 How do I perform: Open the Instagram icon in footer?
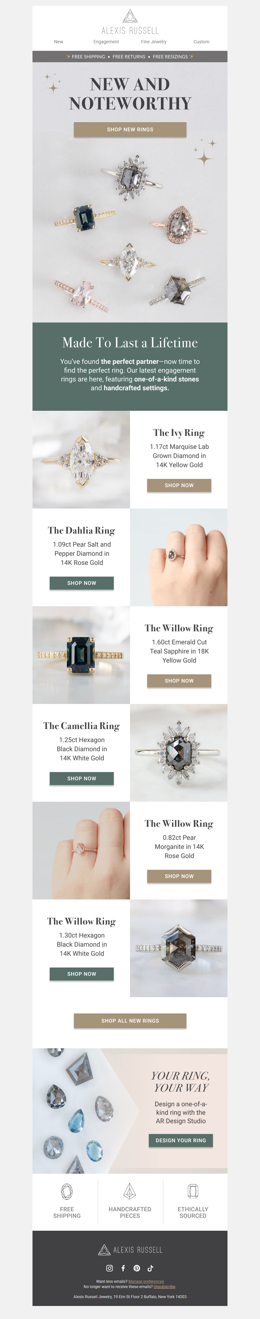(x=109, y=1268)
